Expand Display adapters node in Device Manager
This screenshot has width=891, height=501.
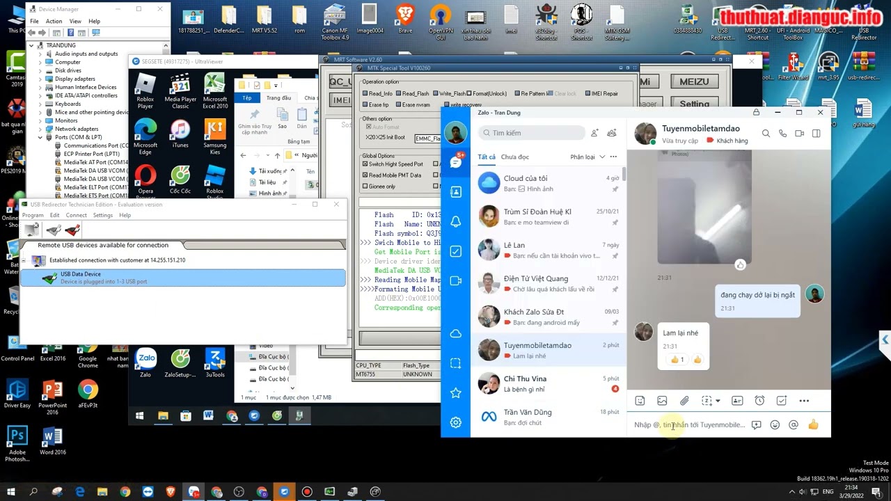pos(40,79)
